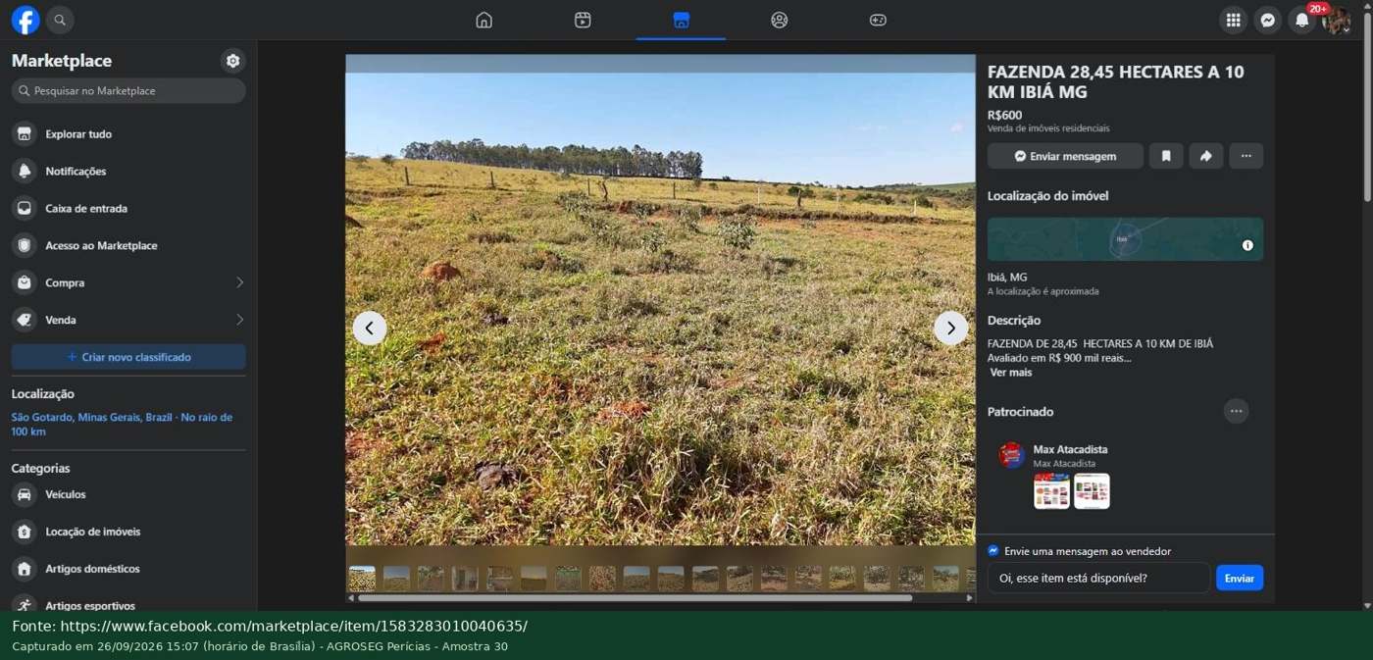Click the thumbnail strip horizontal scrollbar
Viewport: 1373px width, 660px height.
635,597
